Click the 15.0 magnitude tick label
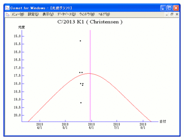The height and width of the screenshot is (140, 184). [17, 36]
